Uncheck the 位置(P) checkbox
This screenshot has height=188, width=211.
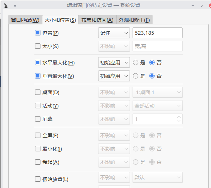click(x=38, y=33)
